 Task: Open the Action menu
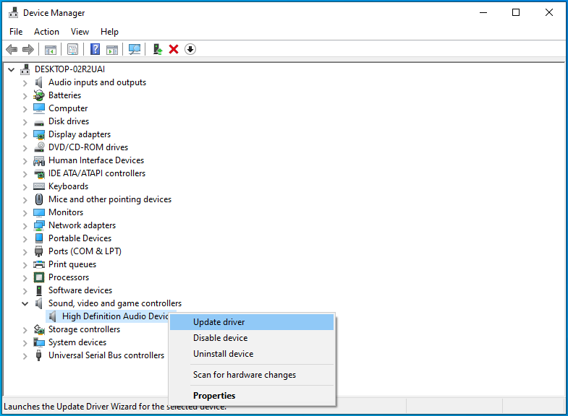[x=46, y=32]
